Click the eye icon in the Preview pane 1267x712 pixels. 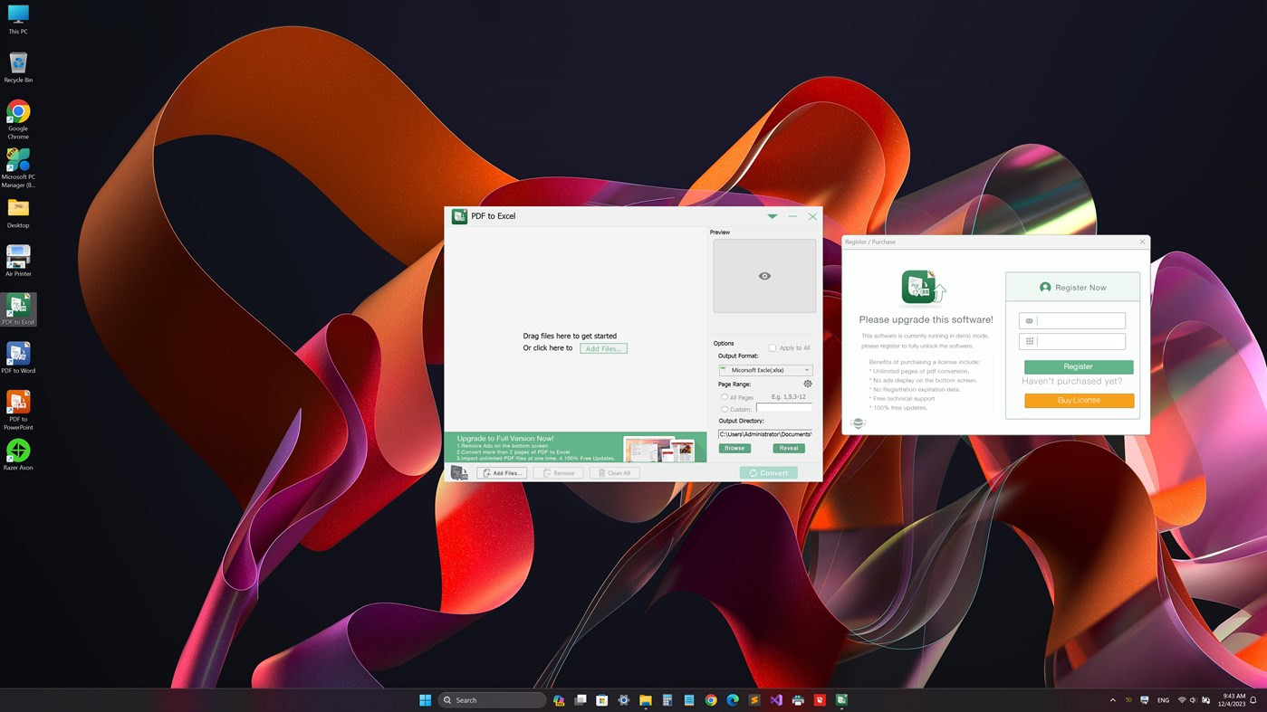click(x=764, y=276)
